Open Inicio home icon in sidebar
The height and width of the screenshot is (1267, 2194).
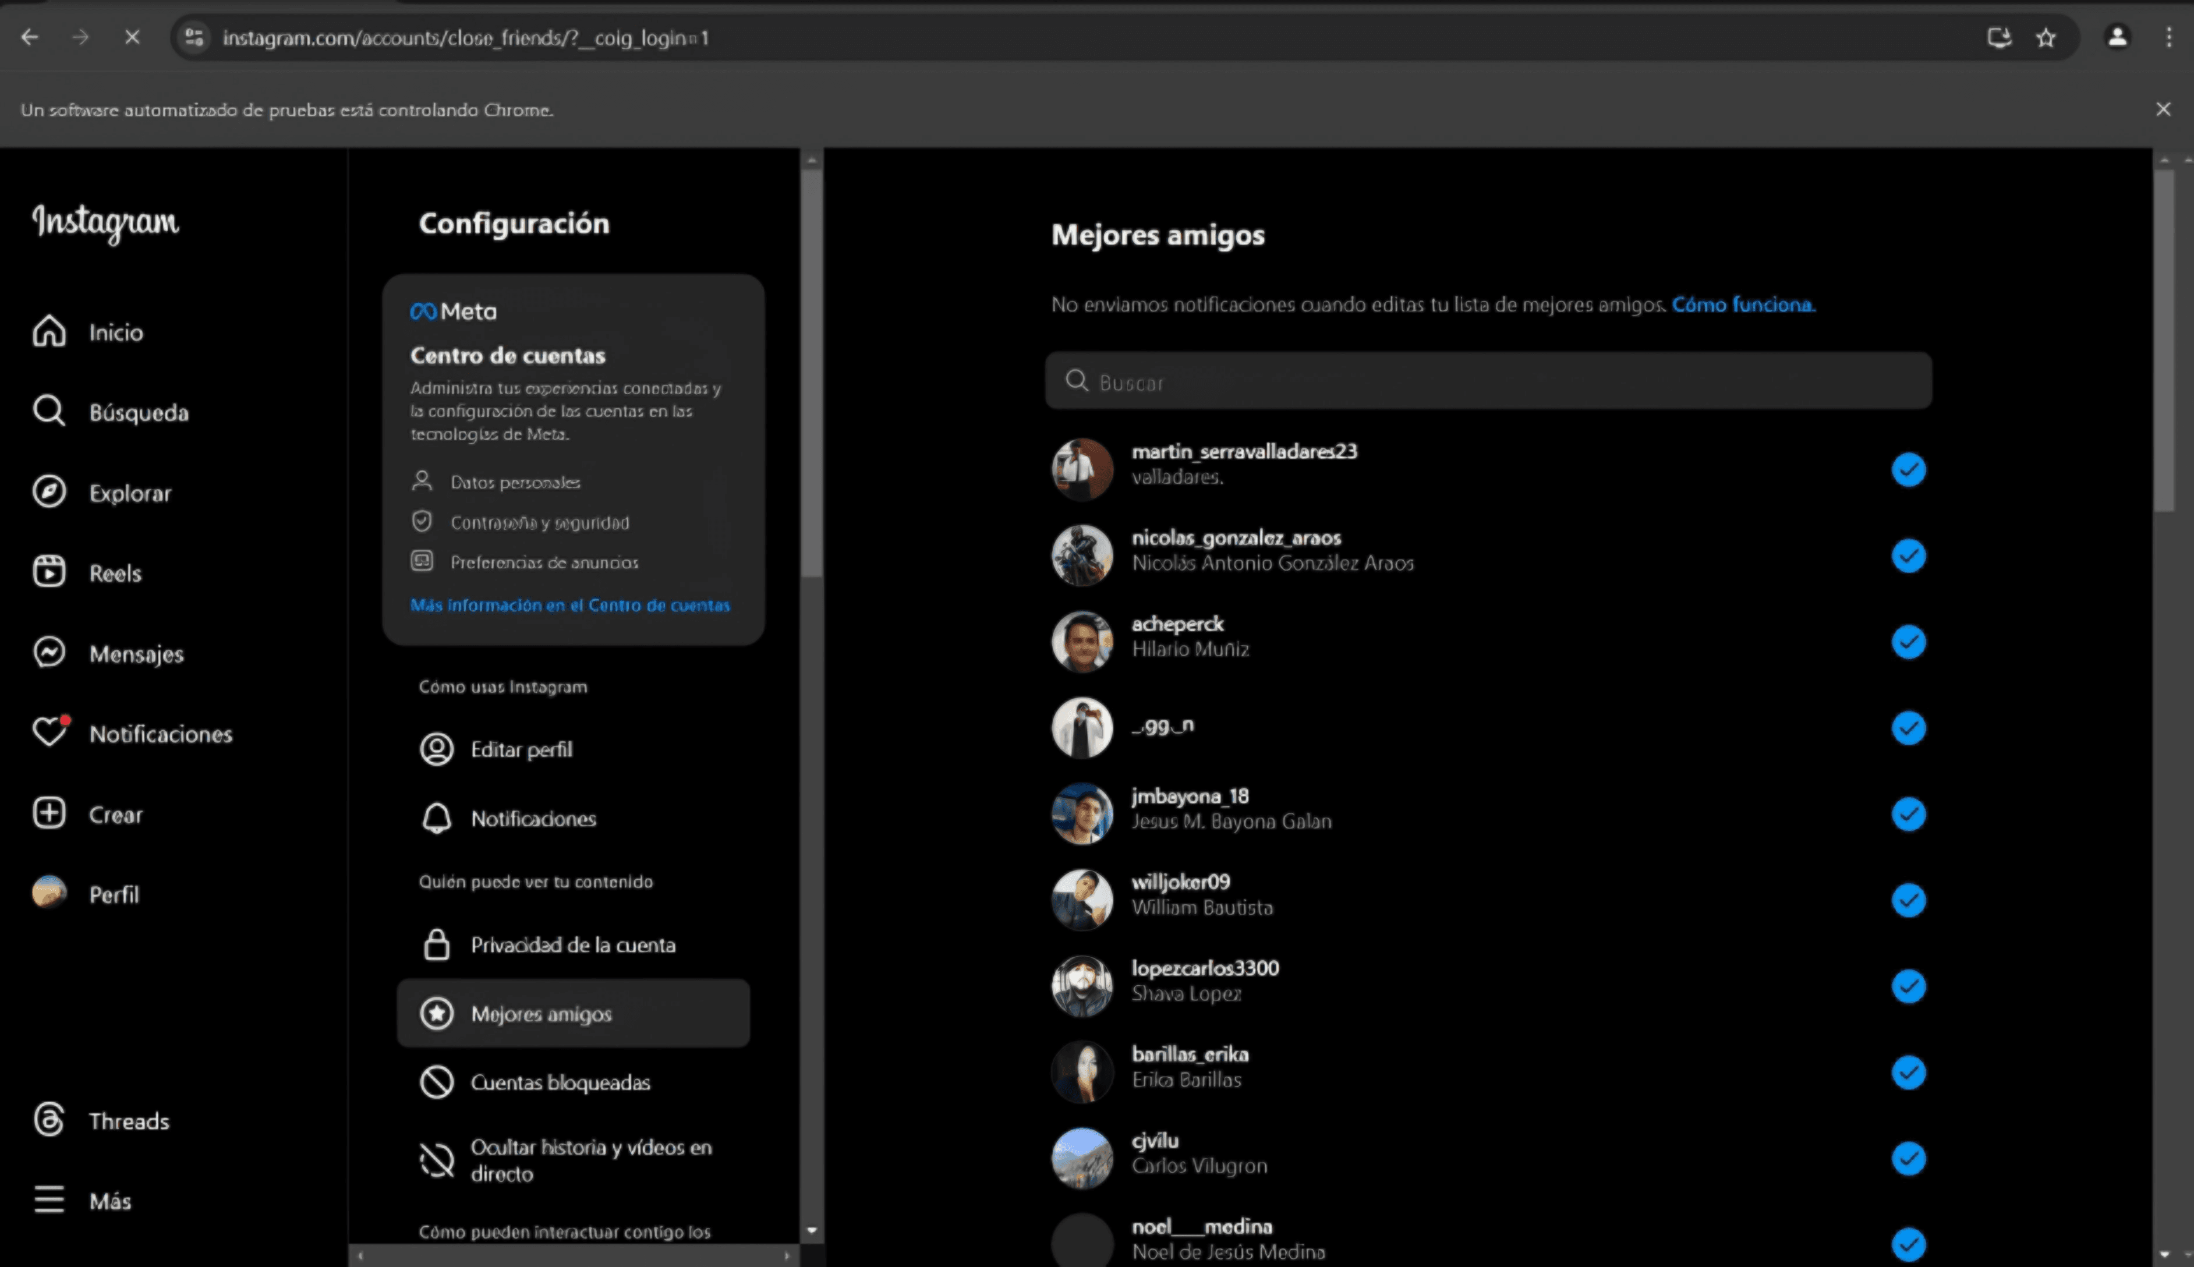click(x=49, y=331)
